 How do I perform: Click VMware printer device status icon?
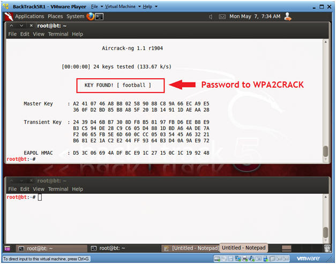click(x=245, y=259)
